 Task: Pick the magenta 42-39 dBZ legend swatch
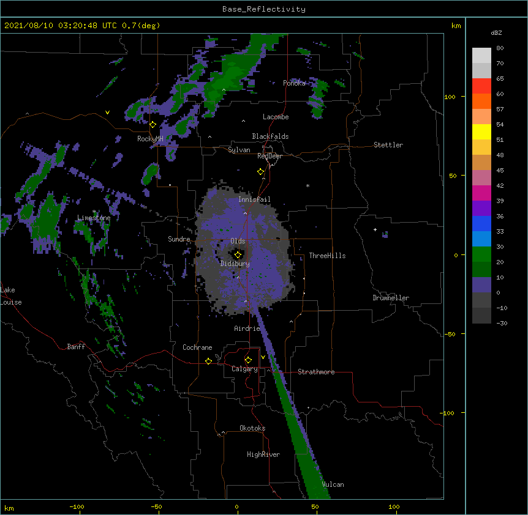click(481, 193)
